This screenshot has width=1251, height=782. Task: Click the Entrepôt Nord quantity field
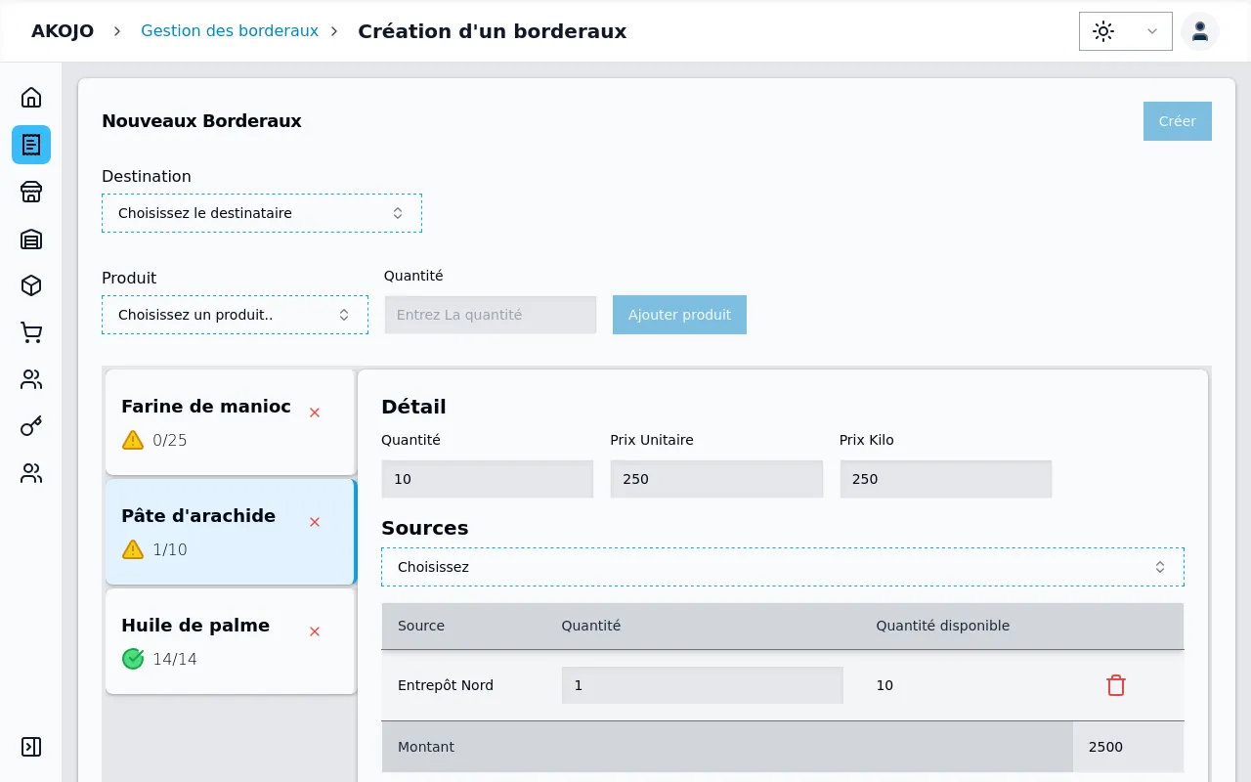(702, 685)
